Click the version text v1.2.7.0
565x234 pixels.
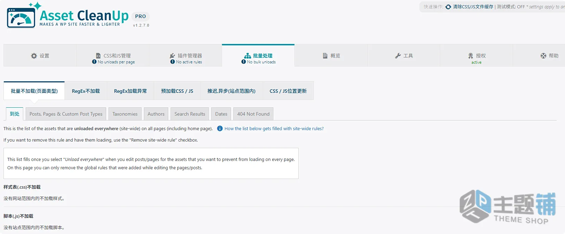(141, 25)
